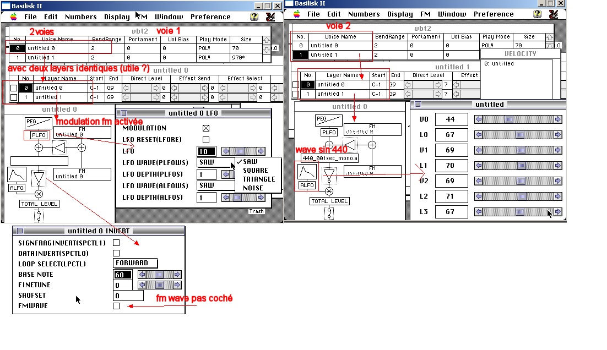Click the LFO value field showing 10
The image size is (607, 350).
[207, 151]
